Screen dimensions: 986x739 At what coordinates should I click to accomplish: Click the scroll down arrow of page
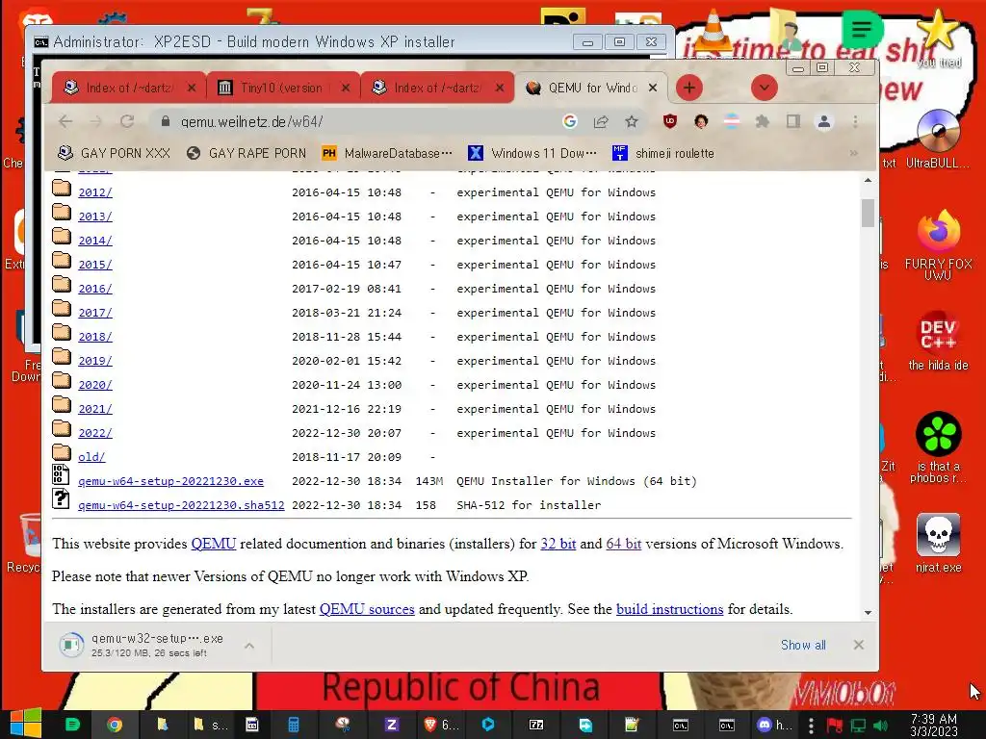pos(868,612)
